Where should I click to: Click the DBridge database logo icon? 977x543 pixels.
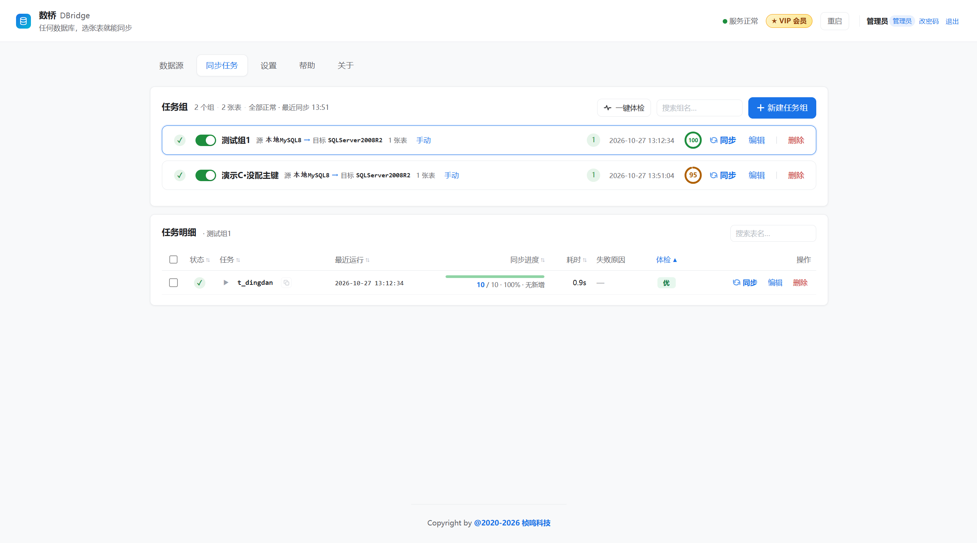(23, 21)
